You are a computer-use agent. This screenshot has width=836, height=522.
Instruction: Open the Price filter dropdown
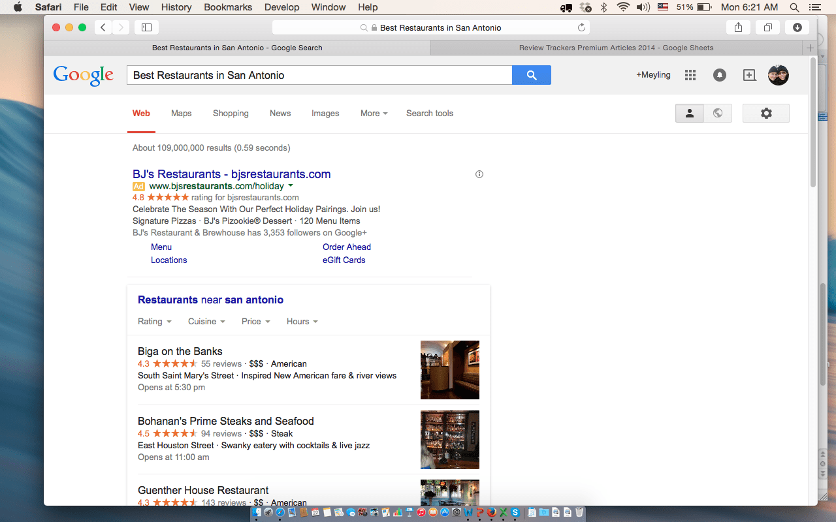[256, 321]
